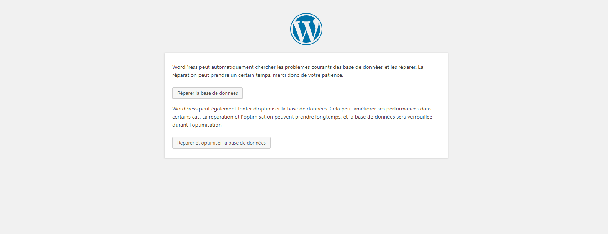Click the WordPress logo
This screenshot has height=234, width=608.
(x=306, y=29)
